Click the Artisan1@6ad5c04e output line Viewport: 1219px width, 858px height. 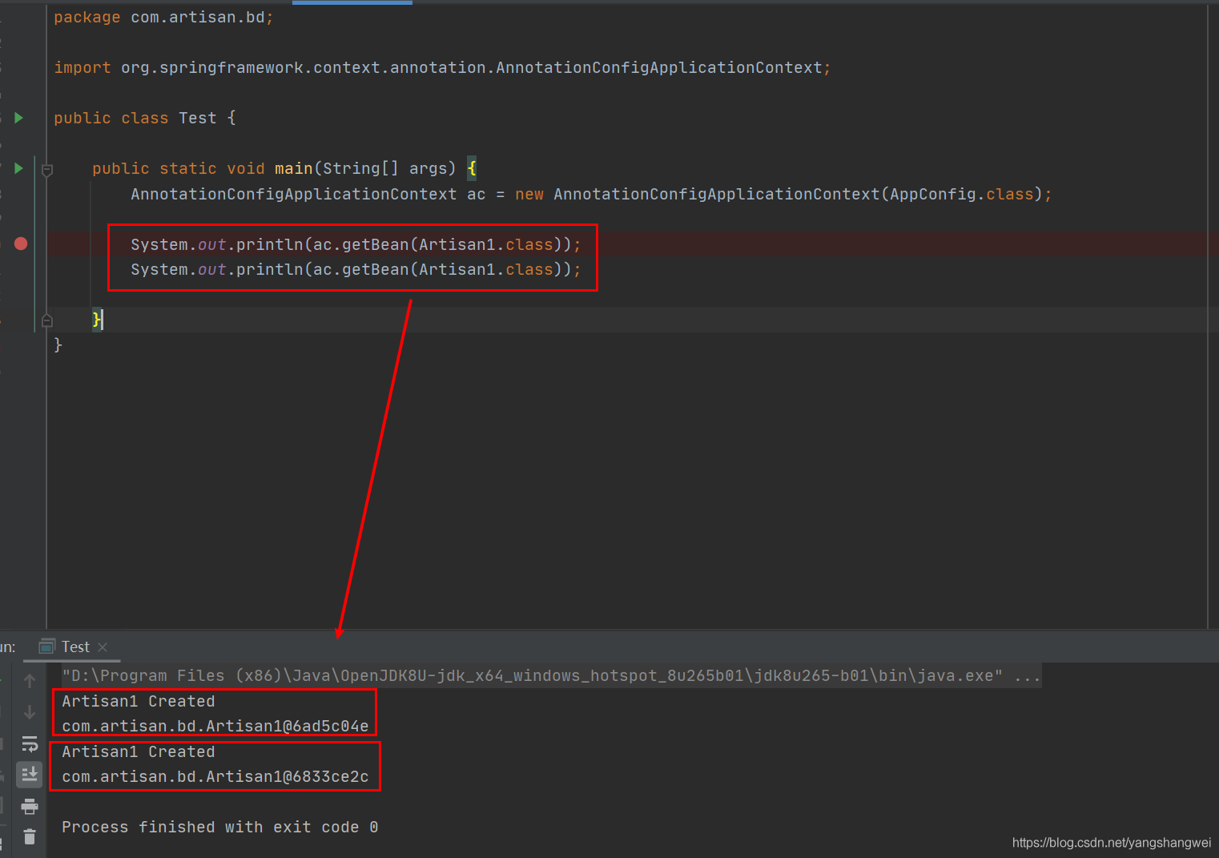click(215, 727)
